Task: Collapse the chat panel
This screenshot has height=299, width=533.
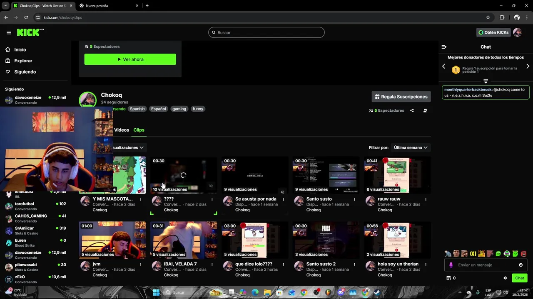Action: pyautogui.click(x=444, y=47)
